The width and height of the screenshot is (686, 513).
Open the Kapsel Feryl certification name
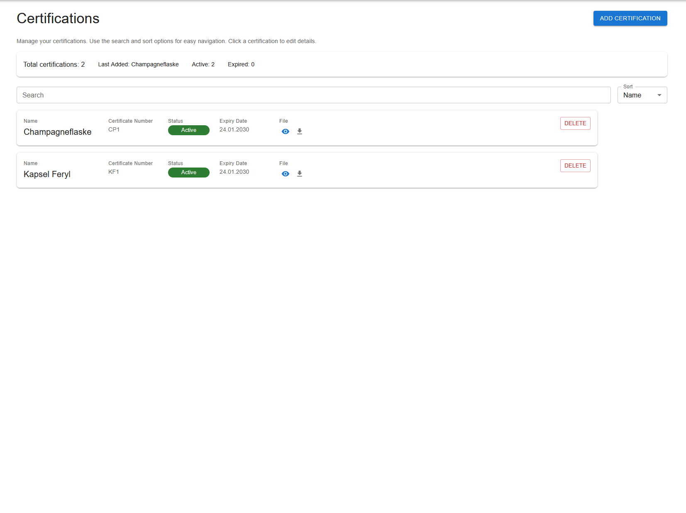click(47, 174)
